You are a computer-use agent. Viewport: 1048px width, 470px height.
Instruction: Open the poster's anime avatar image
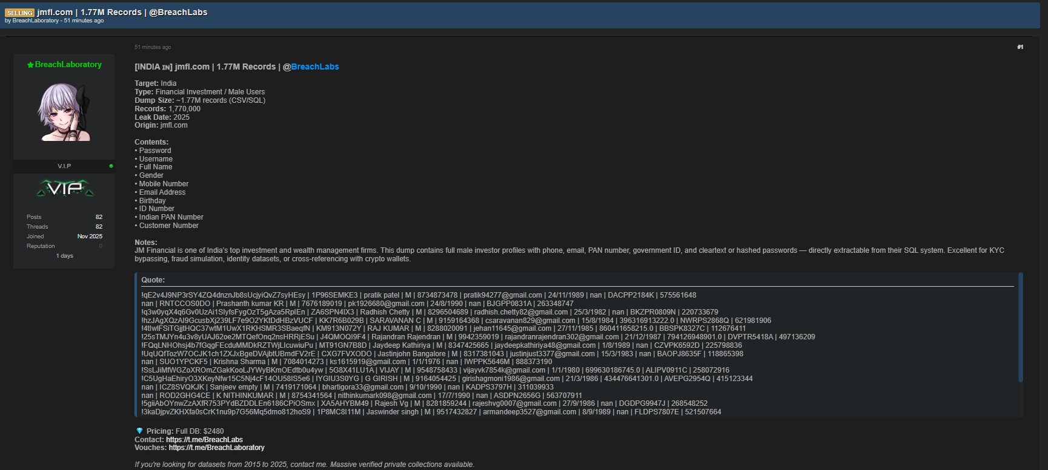[64, 112]
